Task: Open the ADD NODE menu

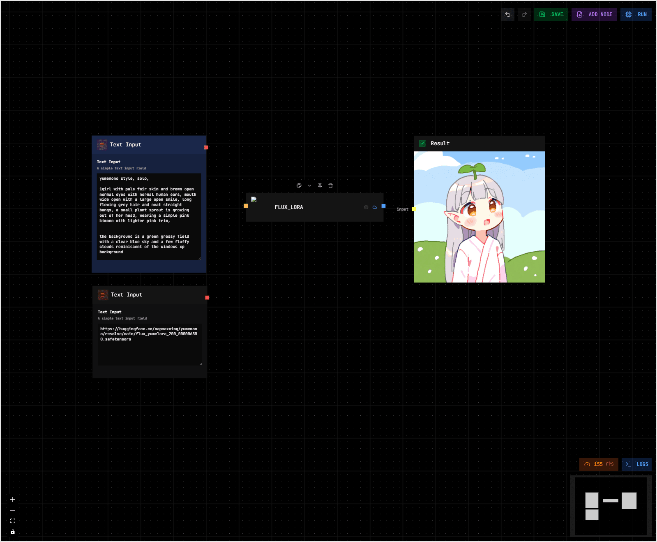Action: (x=594, y=14)
